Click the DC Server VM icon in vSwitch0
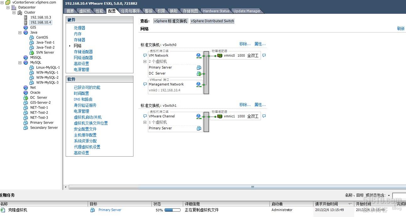 coord(199,74)
